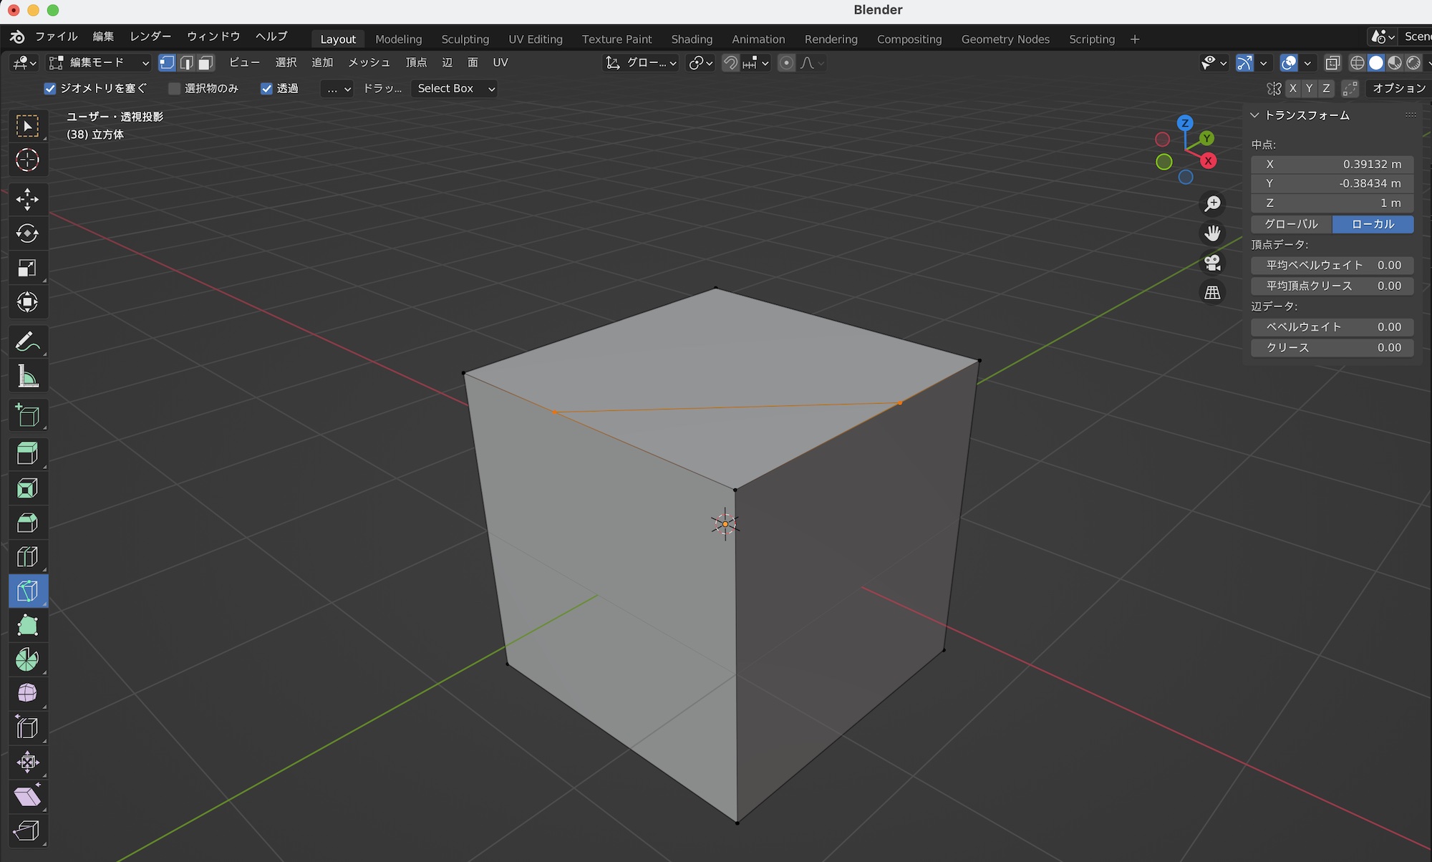Toggle camera view button
The width and height of the screenshot is (1432, 862).
[x=1212, y=263]
